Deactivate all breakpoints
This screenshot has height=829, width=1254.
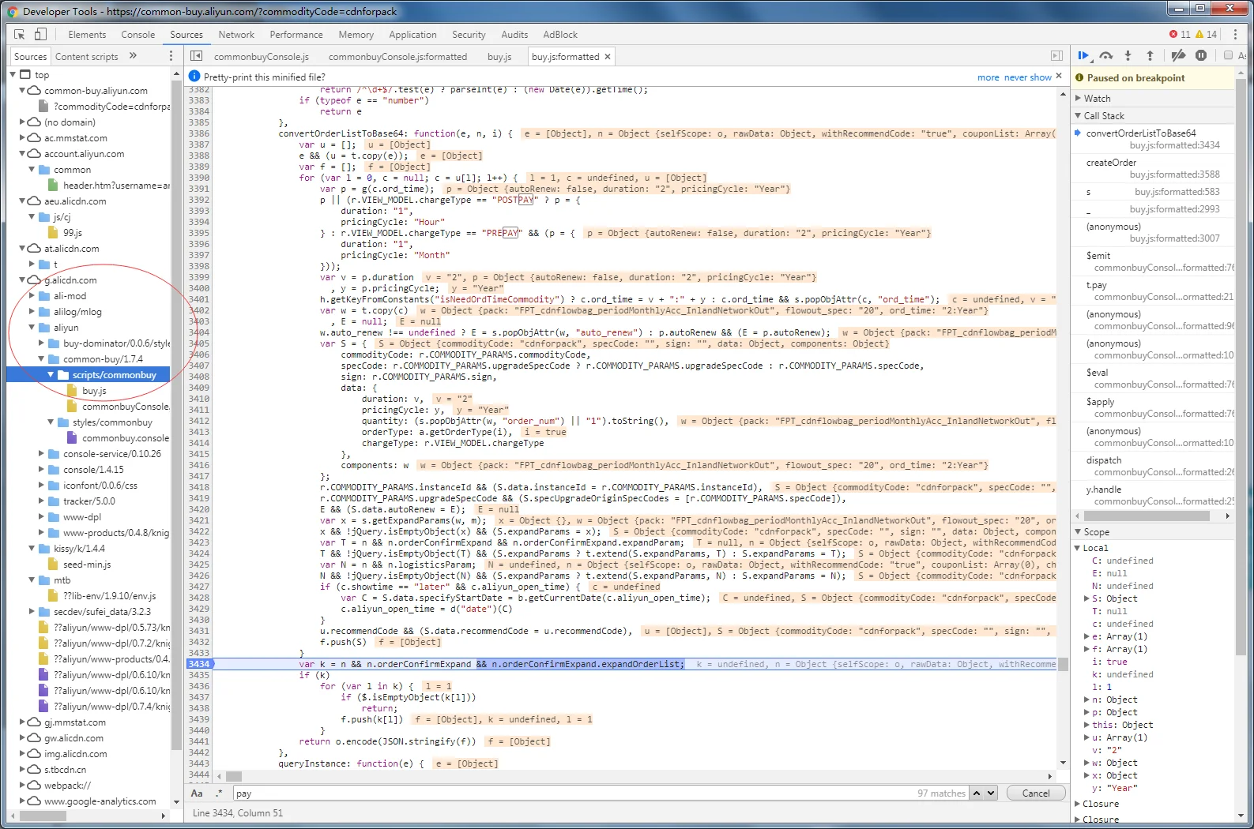(x=1178, y=55)
